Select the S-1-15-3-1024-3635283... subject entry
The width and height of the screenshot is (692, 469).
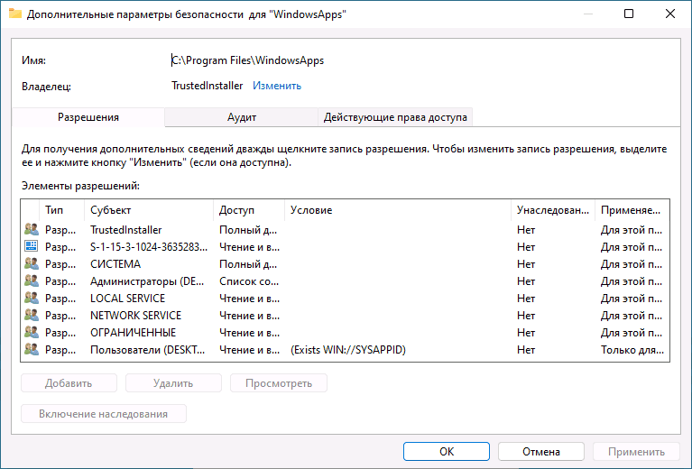point(149,247)
